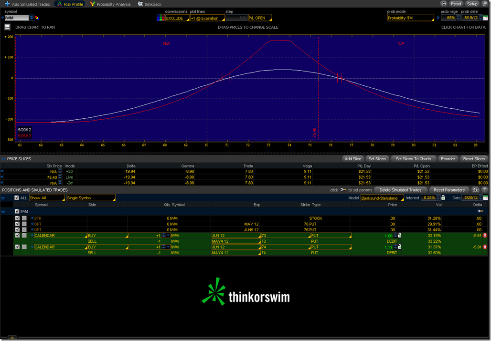Click the red 75.40 price marker line
Viewport: 491px width, 341px height.
[x=319, y=88]
